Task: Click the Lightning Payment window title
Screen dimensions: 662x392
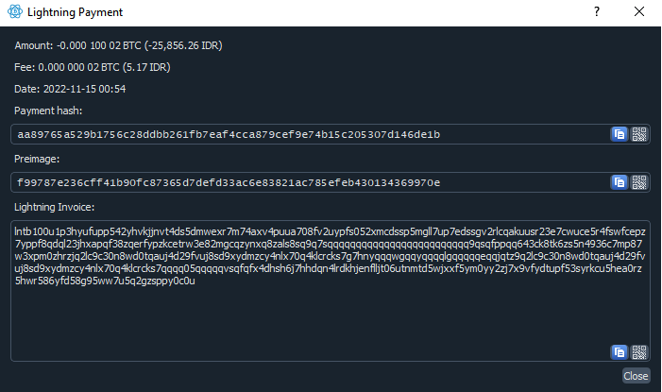Action: (76, 12)
